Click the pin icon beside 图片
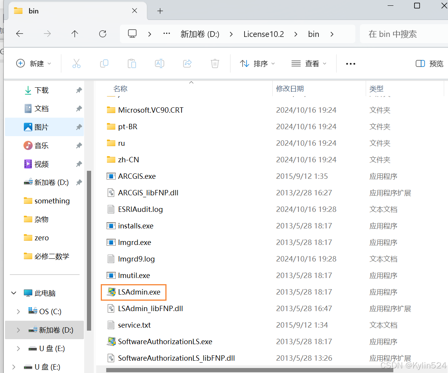Viewport: 448px width, 373px height. (79, 127)
